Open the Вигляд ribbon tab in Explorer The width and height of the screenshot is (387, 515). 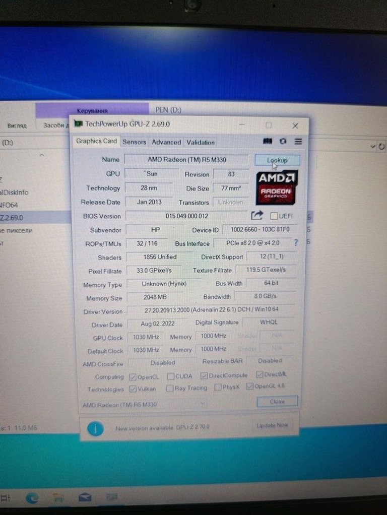(x=17, y=126)
